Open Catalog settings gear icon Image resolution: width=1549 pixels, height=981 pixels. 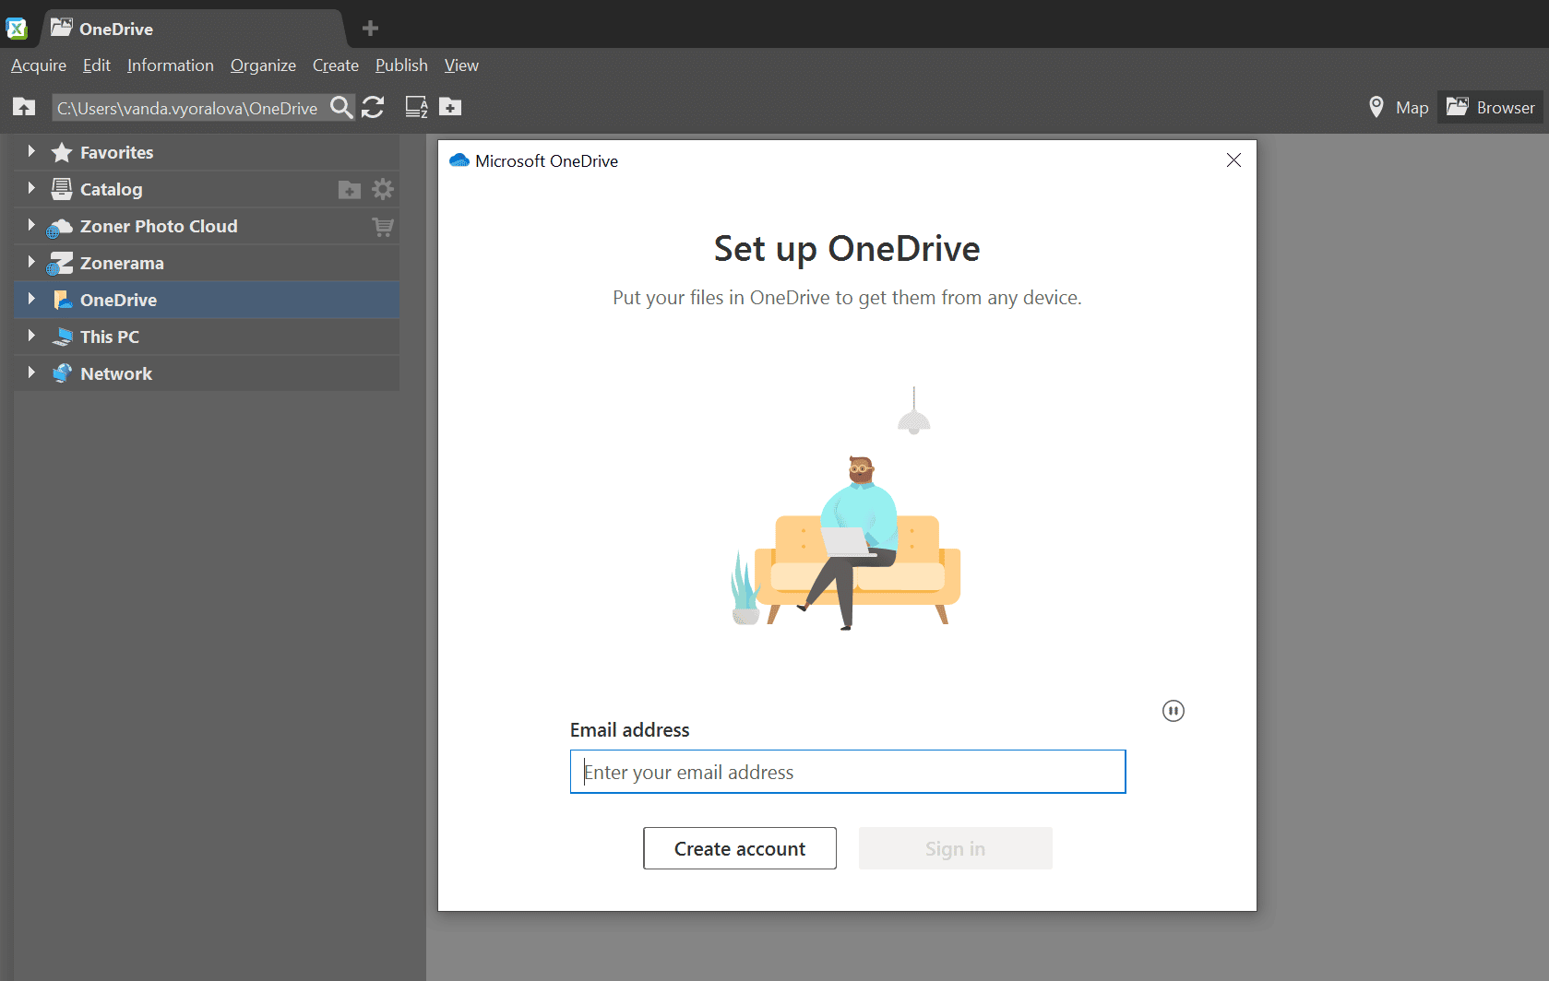383,189
